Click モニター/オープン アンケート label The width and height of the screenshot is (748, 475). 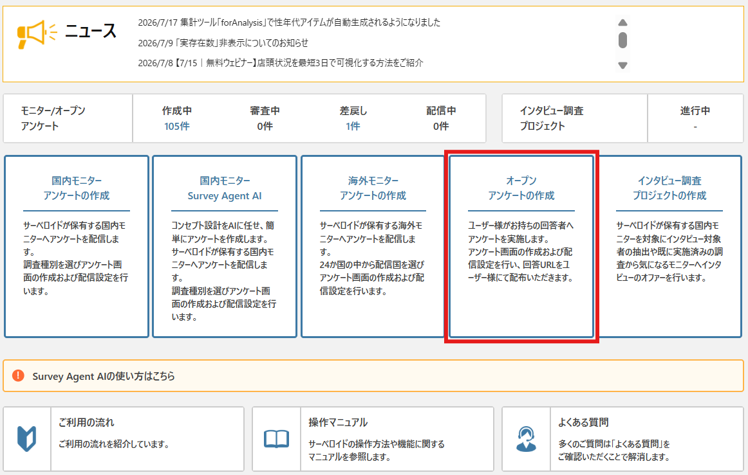pyautogui.click(x=53, y=118)
